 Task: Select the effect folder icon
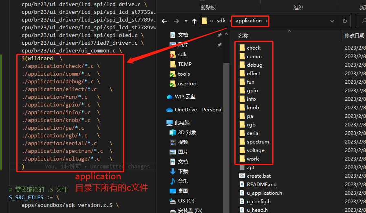242,74
